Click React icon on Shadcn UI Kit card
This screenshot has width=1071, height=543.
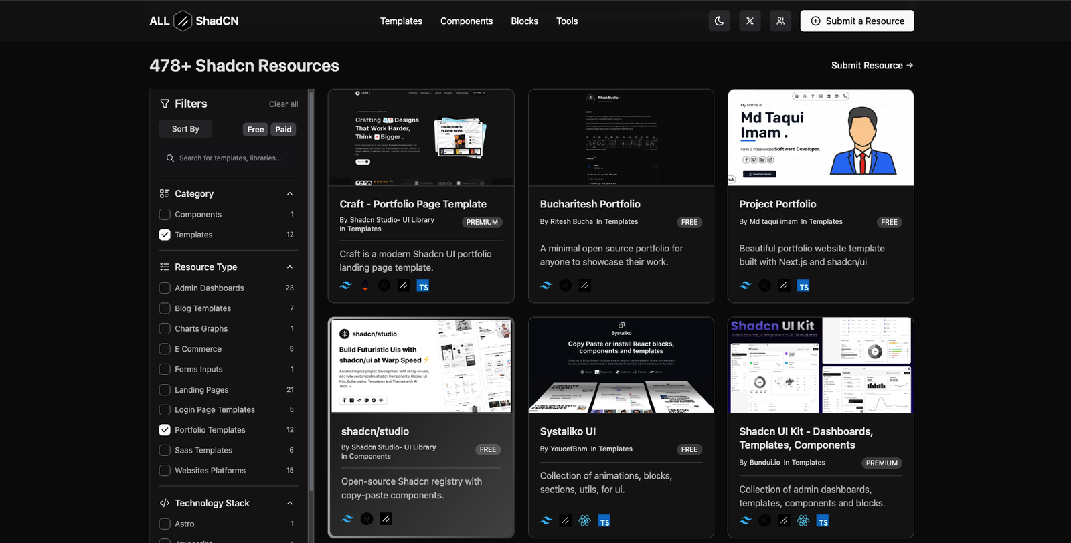(x=803, y=521)
